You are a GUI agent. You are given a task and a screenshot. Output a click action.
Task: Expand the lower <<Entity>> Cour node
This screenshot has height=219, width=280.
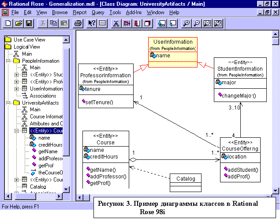[16, 180]
